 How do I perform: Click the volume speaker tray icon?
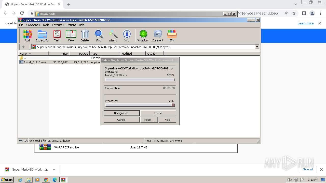point(289,180)
